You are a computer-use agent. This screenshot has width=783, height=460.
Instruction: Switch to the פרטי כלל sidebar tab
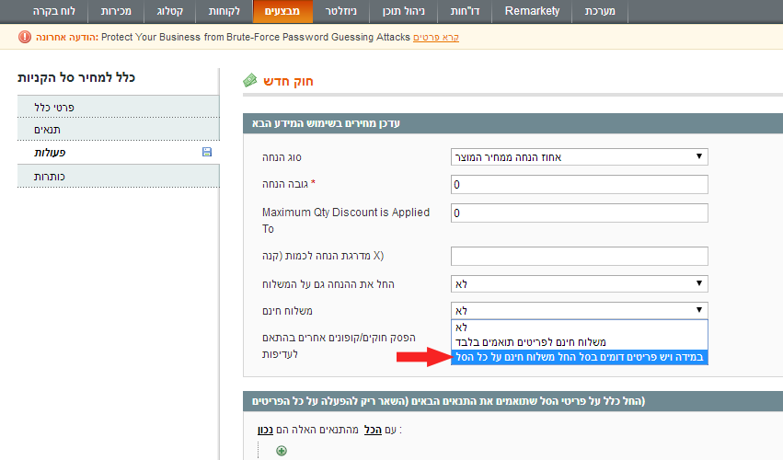[x=118, y=107]
